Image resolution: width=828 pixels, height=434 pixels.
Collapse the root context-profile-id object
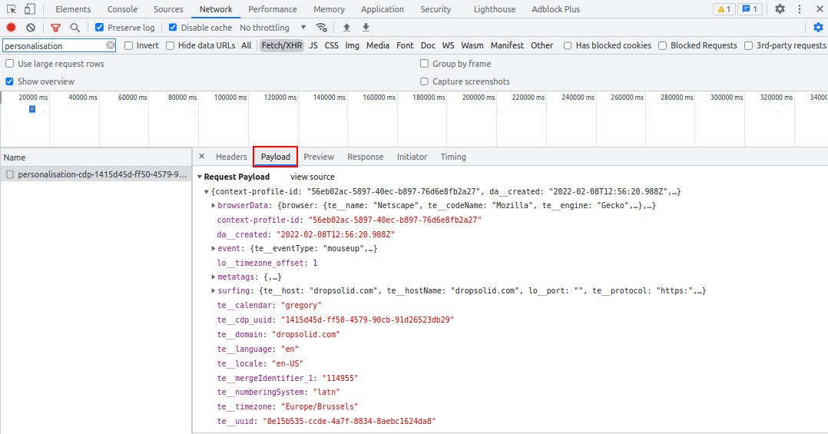coord(207,192)
